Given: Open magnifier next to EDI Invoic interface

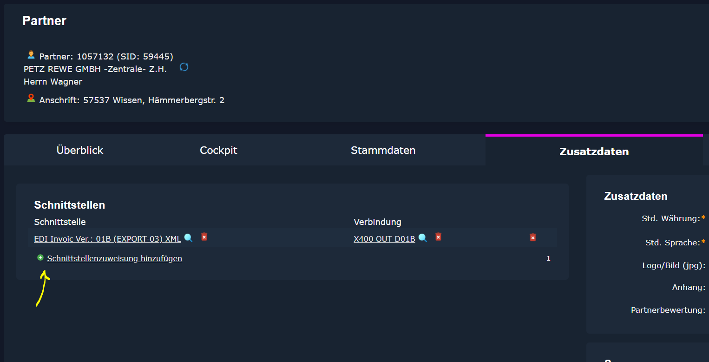Looking at the screenshot, I should 188,238.
